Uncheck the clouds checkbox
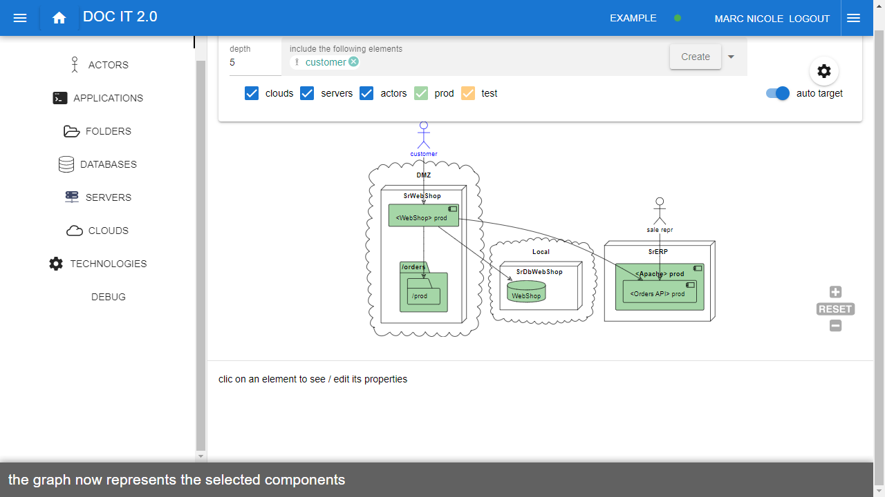This screenshot has height=497, width=885. tap(252, 93)
